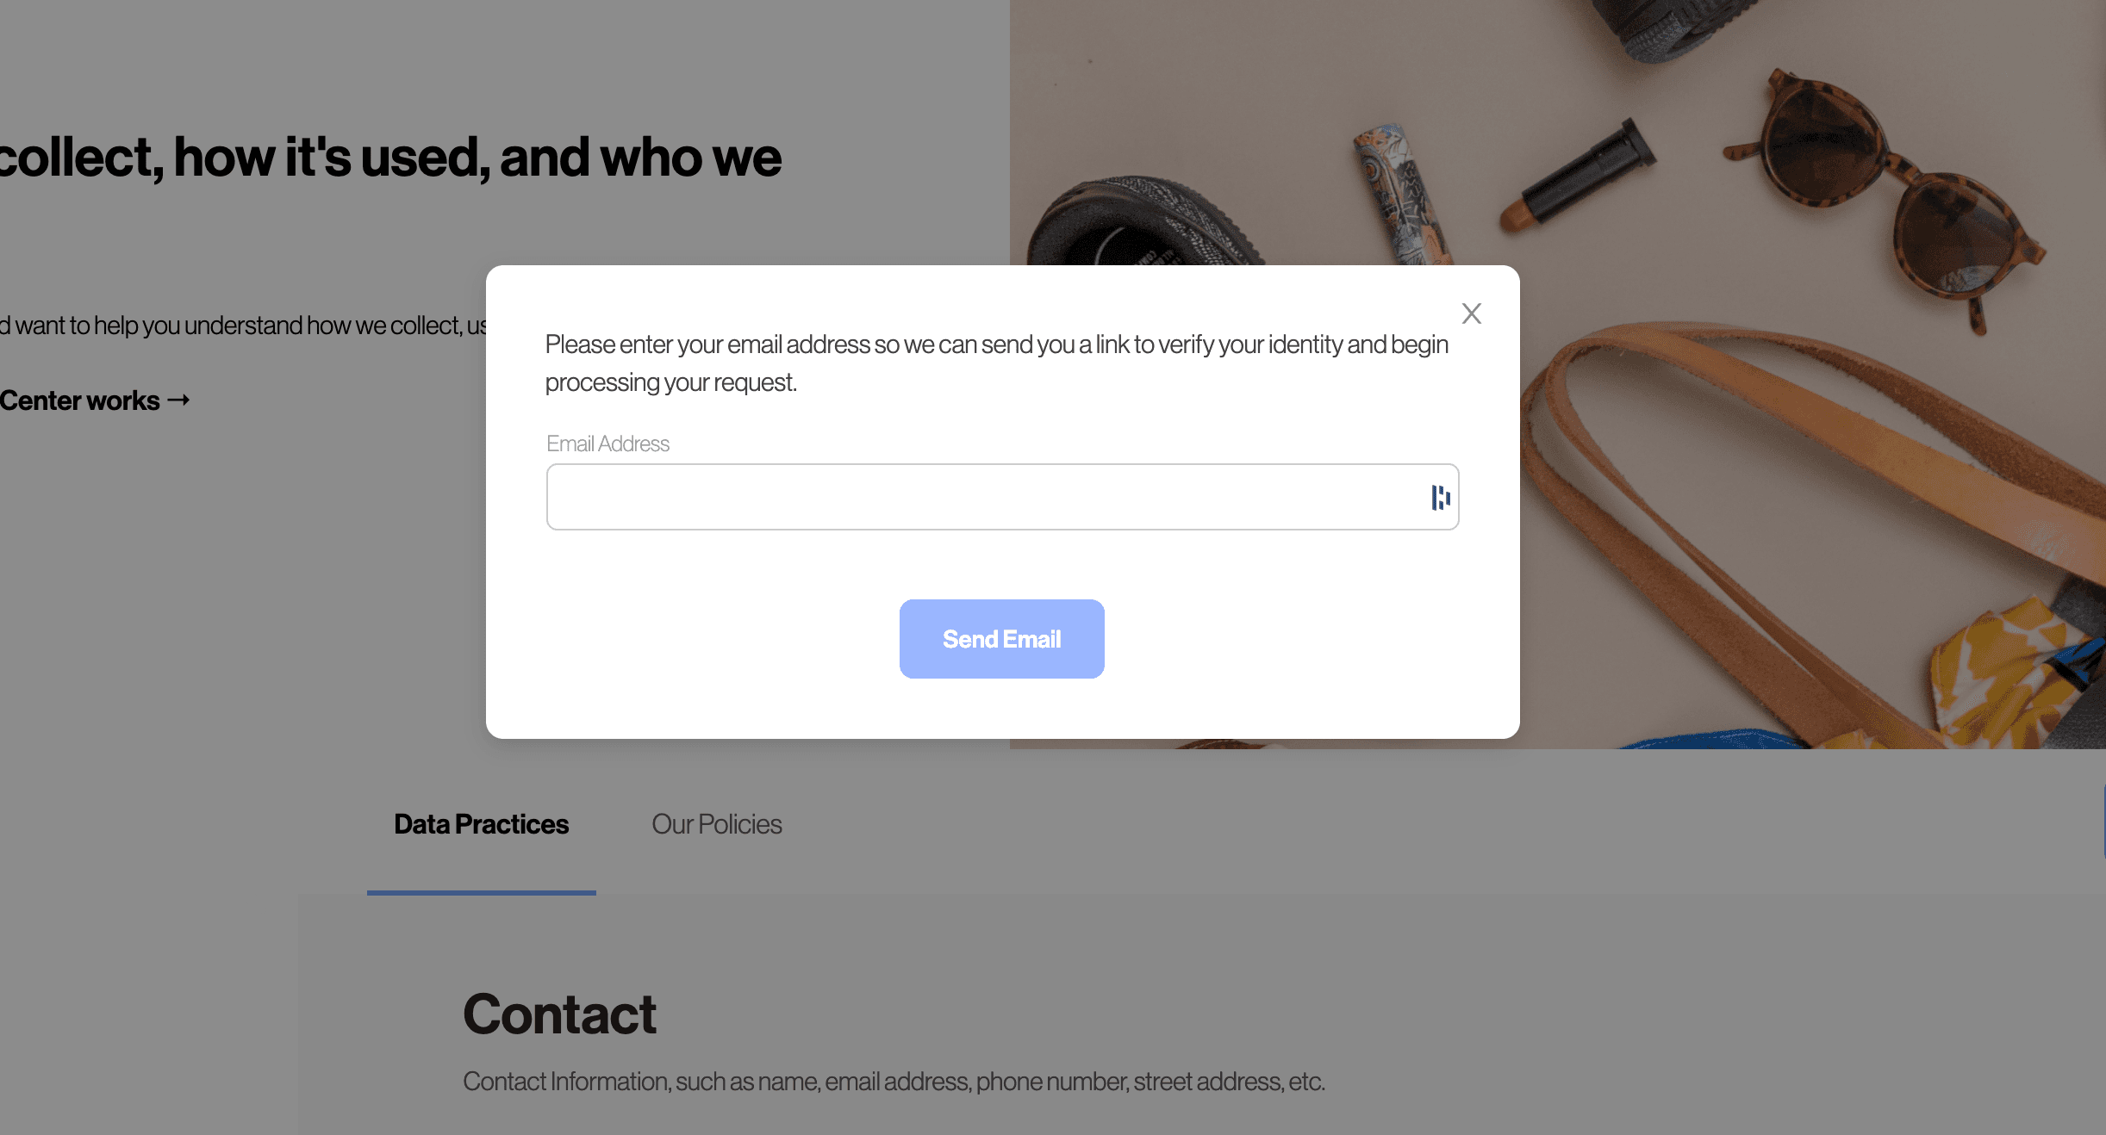The image size is (2106, 1135).
Task: Click the identity verification instruction text
Action: (x=996, y=363)
